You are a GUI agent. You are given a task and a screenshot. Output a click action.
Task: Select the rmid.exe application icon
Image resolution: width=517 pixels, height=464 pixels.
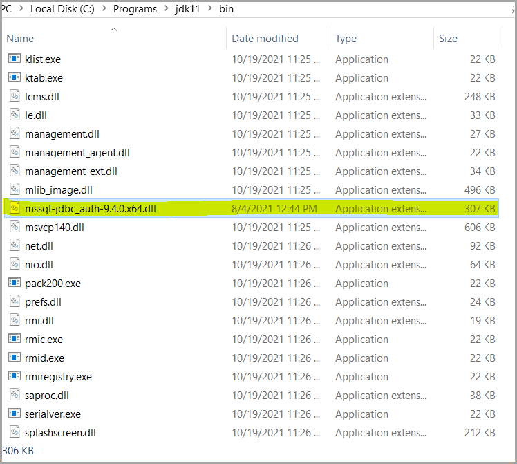coord(15,357)
